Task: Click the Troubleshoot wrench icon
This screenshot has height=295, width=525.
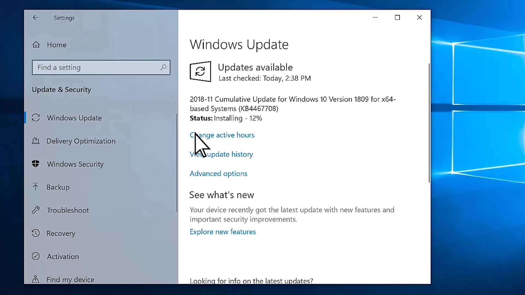Action: point(35,210)
